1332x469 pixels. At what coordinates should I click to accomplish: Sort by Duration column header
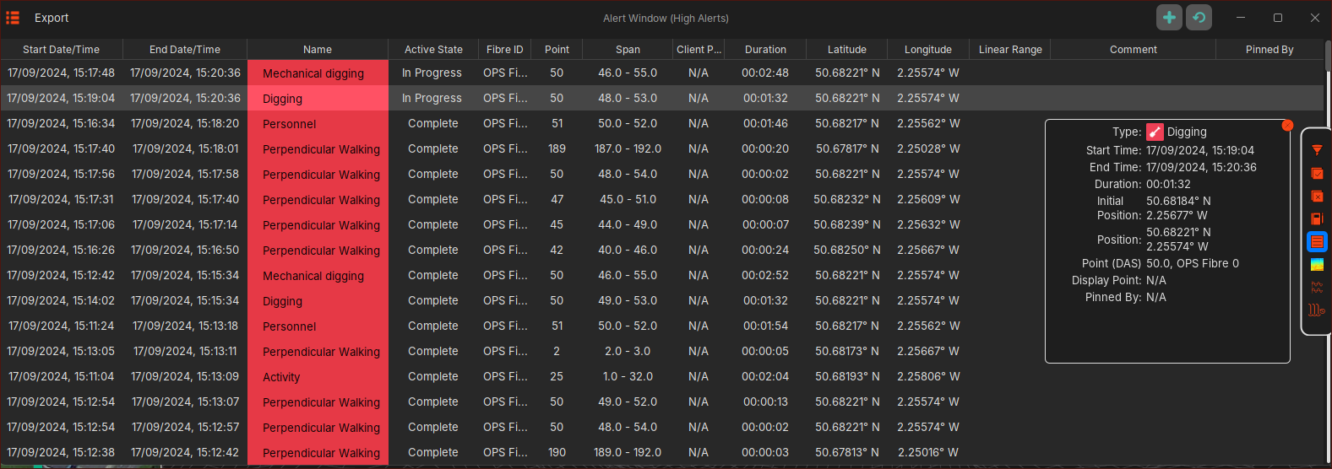pos(765,50)
